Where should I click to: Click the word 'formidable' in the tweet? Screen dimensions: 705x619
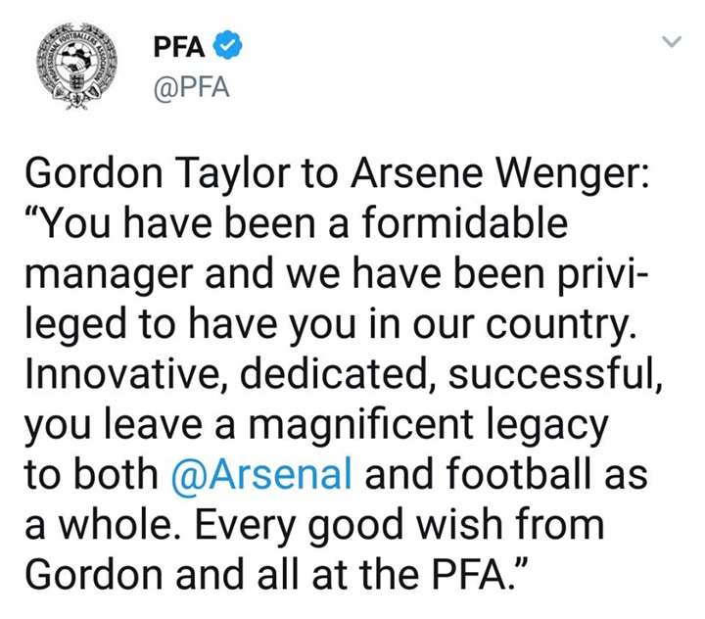pos(465,223)
